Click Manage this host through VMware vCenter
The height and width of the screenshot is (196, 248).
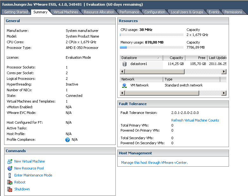tap(154, 163)
